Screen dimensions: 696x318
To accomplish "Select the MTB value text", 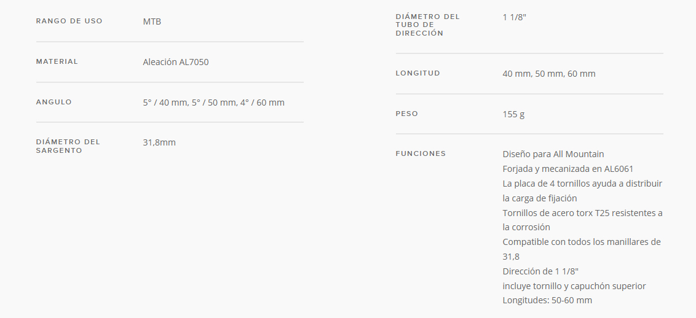I will (152, 21).
